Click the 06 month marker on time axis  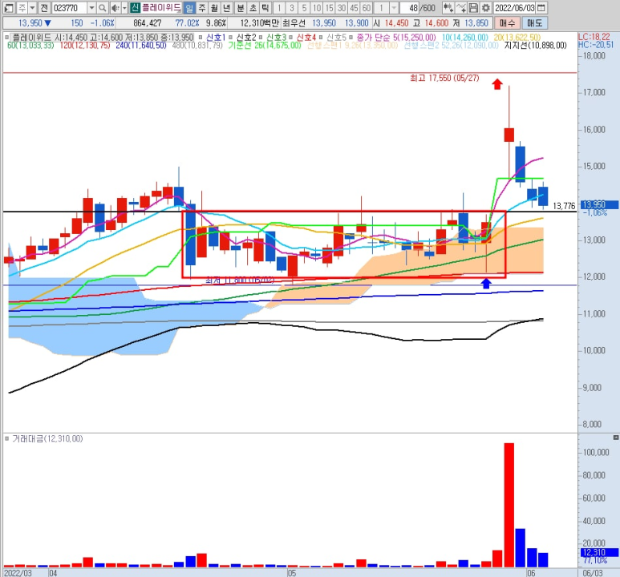(x=531, y=573)
